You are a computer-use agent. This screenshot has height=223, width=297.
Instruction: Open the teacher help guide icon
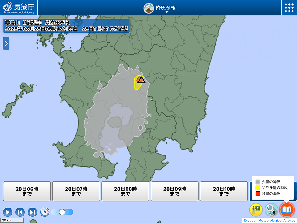pos(256,210)
